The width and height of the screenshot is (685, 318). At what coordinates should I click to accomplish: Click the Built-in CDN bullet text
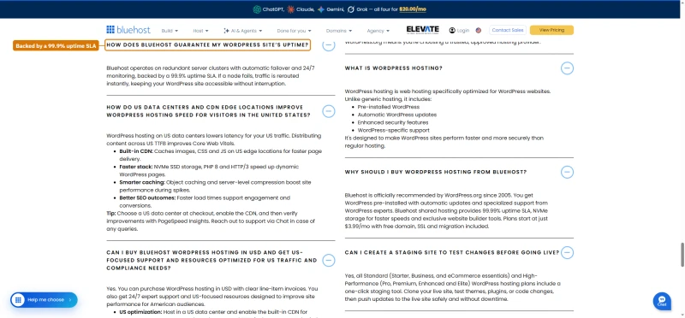tap(221, 156)
